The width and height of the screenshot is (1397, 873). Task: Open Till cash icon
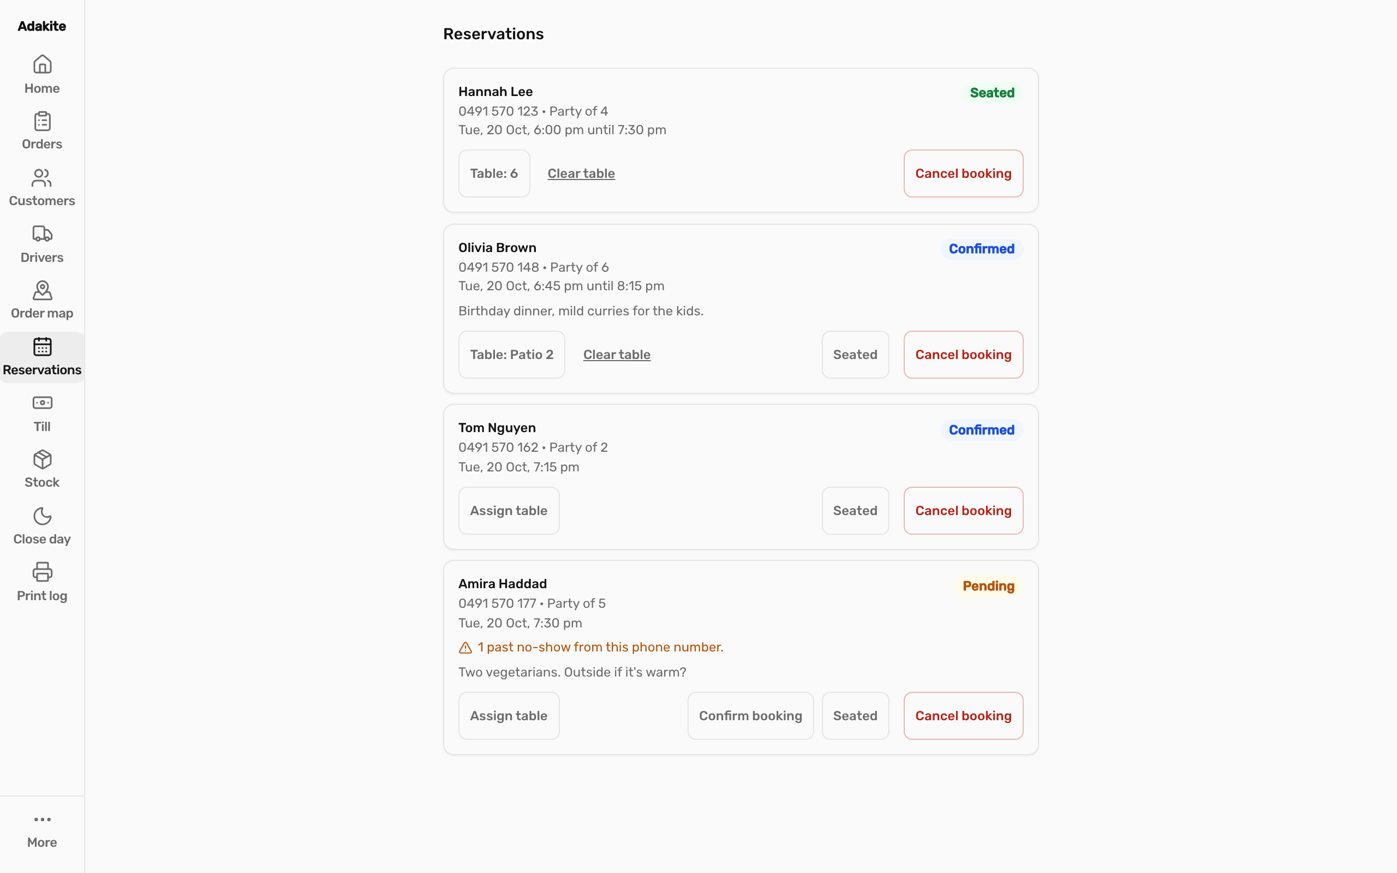tap(42, 403)
